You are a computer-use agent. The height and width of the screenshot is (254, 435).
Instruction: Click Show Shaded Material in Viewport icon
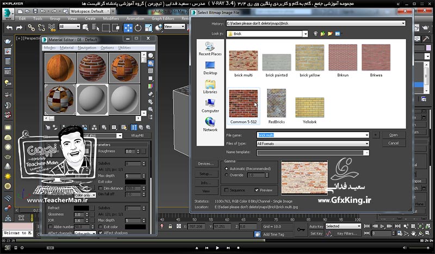point(124,127)
